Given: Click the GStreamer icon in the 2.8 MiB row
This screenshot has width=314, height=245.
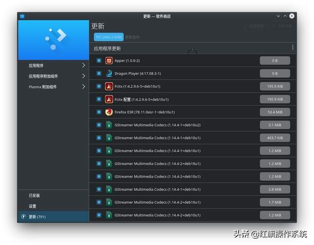Looking at the screenshot, I should click(109, 189).
